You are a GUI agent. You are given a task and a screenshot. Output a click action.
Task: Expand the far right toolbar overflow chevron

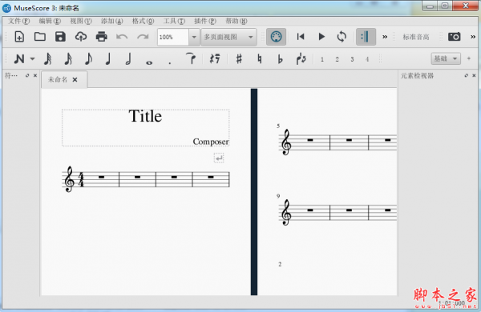click(x=473, y=37)
